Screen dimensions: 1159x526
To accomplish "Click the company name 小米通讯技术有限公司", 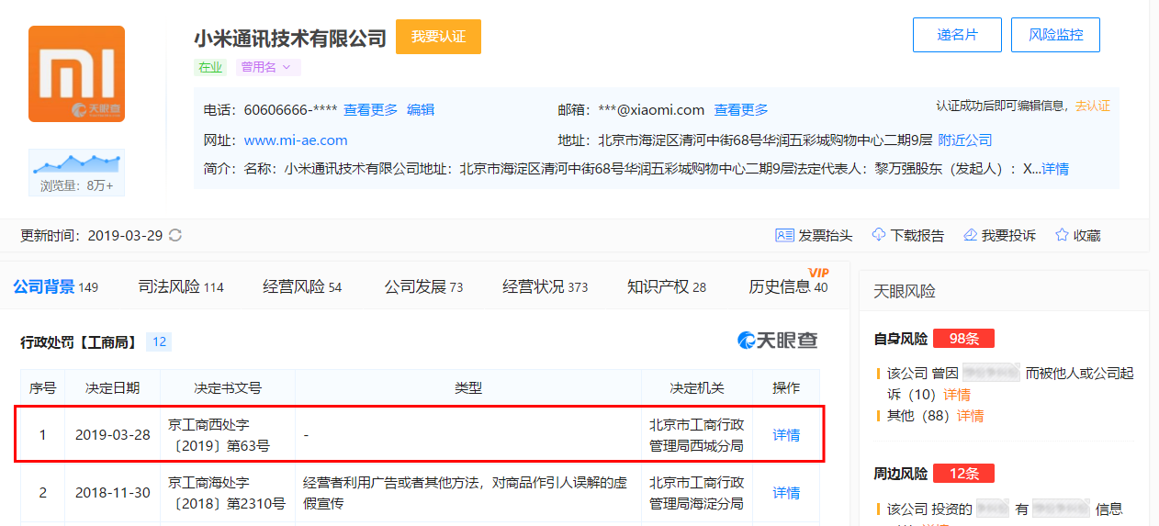I will click(x=290, y=39).
